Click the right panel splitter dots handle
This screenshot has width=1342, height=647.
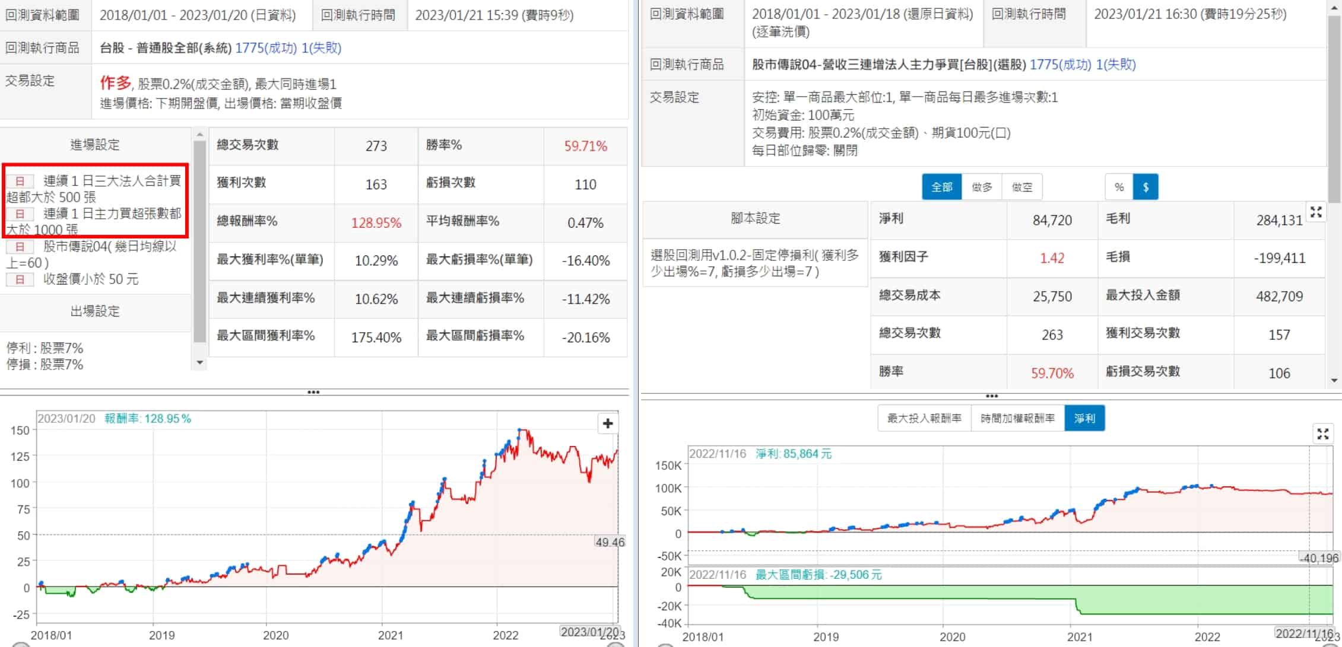991,396
